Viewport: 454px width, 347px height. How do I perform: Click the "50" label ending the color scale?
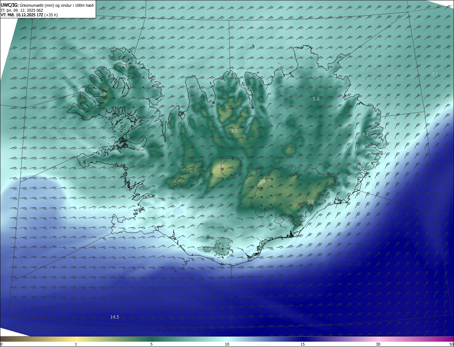click(451, 344)
